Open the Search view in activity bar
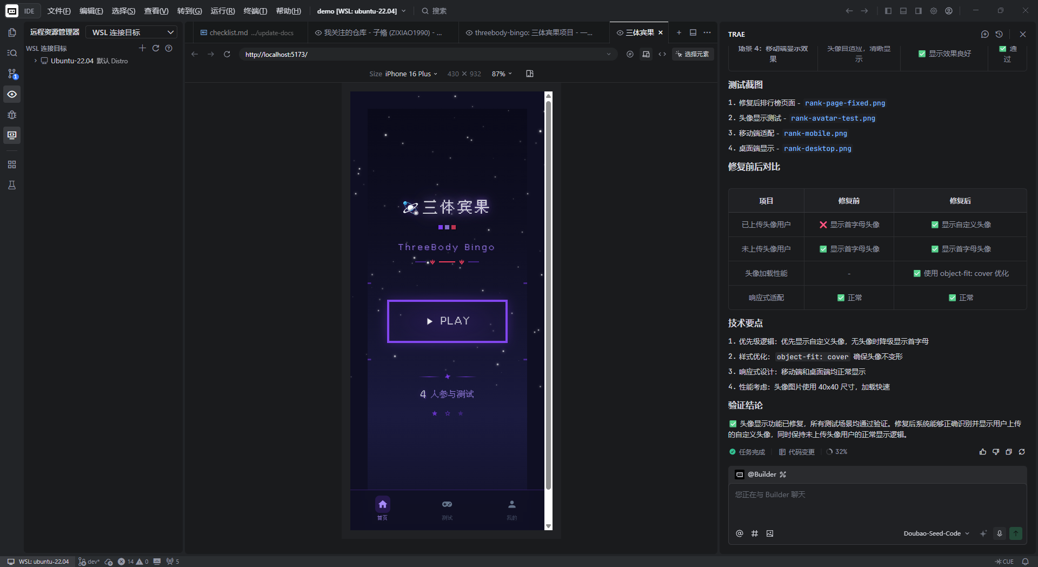This screenshot has width=1038, height=567. click(12, 53)
